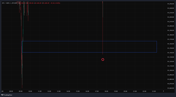
Task: Click the 19:00 time axis label
Action: (116, 91)
